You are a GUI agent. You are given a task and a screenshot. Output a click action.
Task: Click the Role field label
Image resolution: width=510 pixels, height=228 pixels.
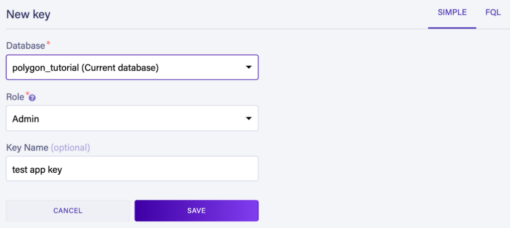pos(15,97)
